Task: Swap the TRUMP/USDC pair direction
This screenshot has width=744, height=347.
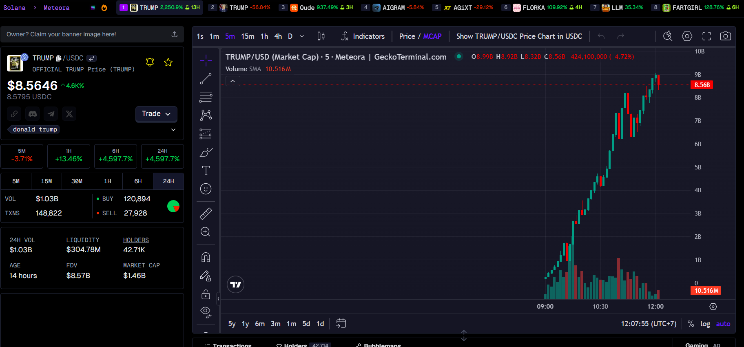Action: pyautogui.click(x=92, y=58)
